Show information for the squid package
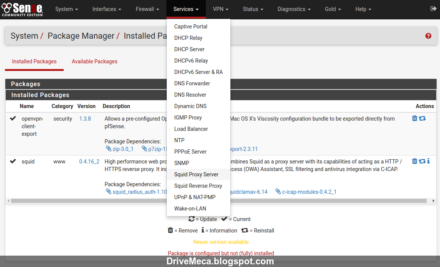The width and height of the screenshot is (440, 267). pyautogui.click(x=429, y=161)
